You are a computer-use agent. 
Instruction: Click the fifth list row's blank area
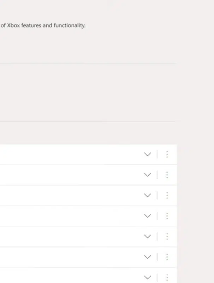[x=71, y=236]
